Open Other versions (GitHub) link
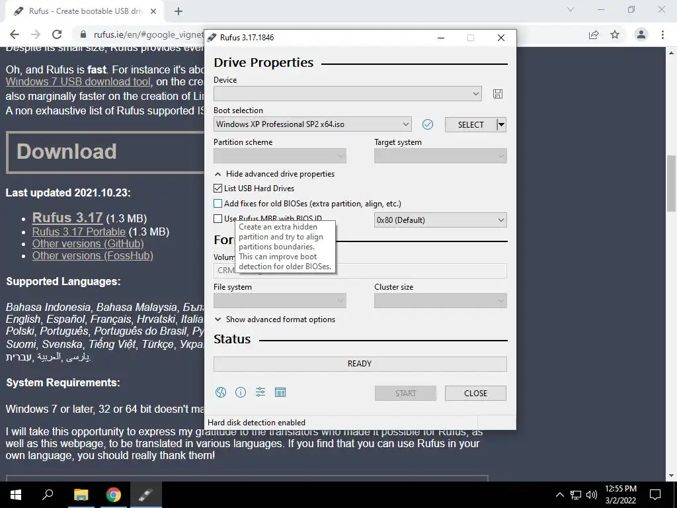 click(88, 243)
